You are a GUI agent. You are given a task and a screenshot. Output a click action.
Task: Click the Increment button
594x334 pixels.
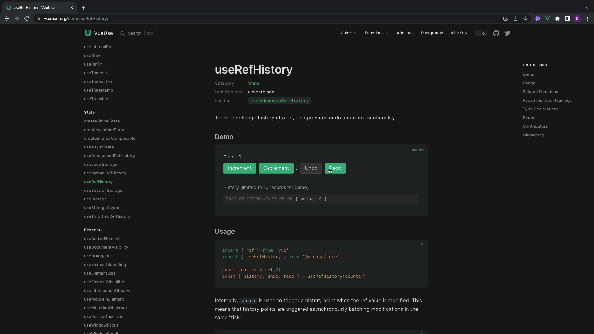240,168
